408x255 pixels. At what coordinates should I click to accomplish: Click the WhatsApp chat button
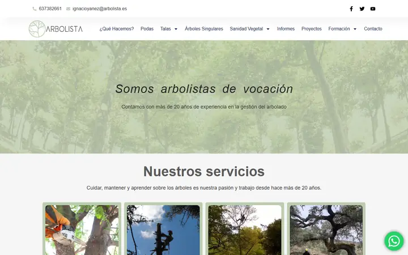point(394,241)
